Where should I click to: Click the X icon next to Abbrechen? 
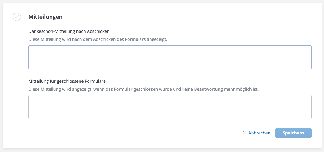[x=245, y=133]
